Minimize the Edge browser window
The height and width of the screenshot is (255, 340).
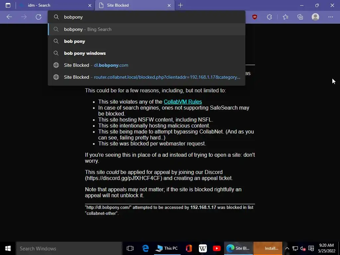[301, 5]
